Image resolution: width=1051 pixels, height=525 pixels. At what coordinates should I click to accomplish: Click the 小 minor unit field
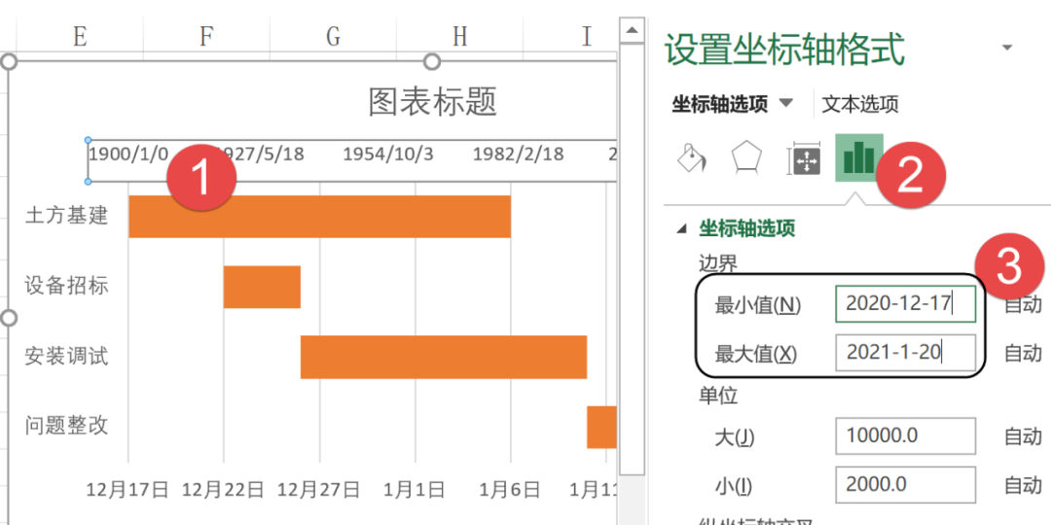point(906,484)
